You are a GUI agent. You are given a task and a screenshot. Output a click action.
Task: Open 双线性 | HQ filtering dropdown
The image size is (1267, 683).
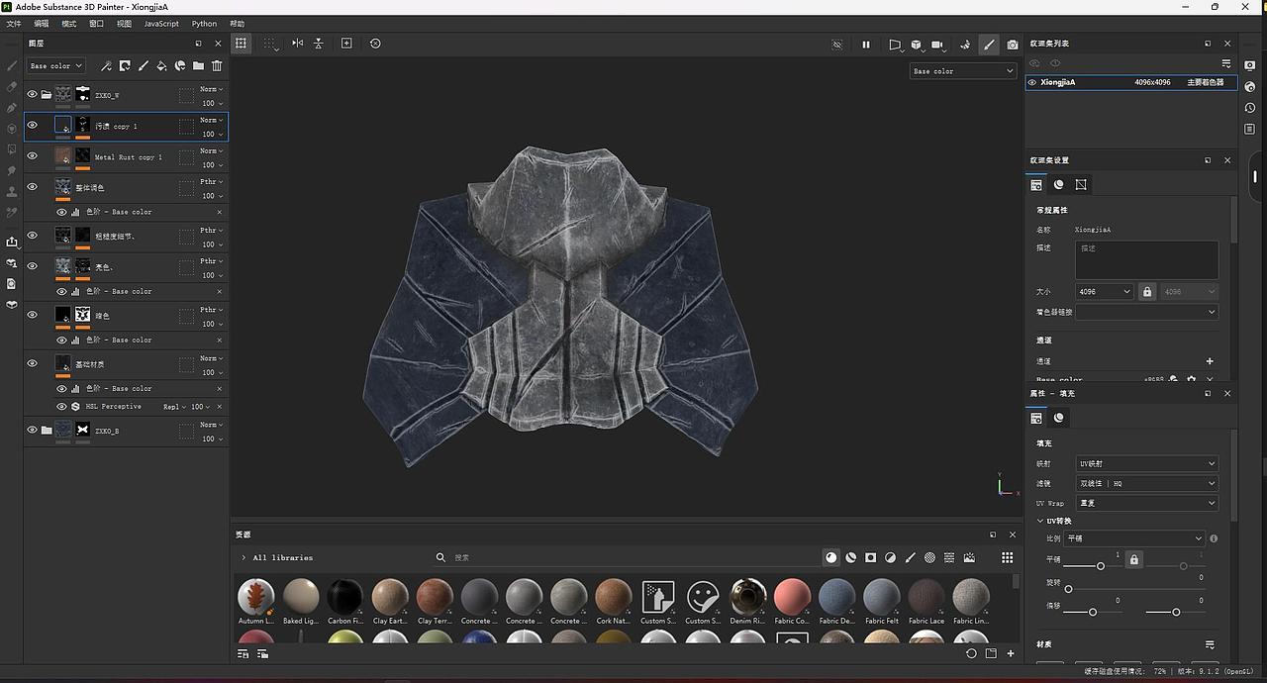coord(1147,483)
